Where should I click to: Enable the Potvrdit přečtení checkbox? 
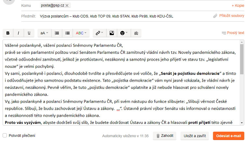point(5,136)
